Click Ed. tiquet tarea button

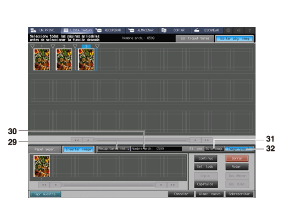[x=195, y=39]
